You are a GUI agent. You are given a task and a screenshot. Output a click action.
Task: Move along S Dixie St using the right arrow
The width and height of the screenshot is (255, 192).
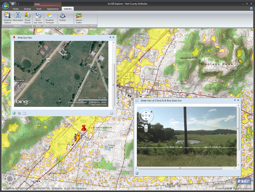pos(206,147)
